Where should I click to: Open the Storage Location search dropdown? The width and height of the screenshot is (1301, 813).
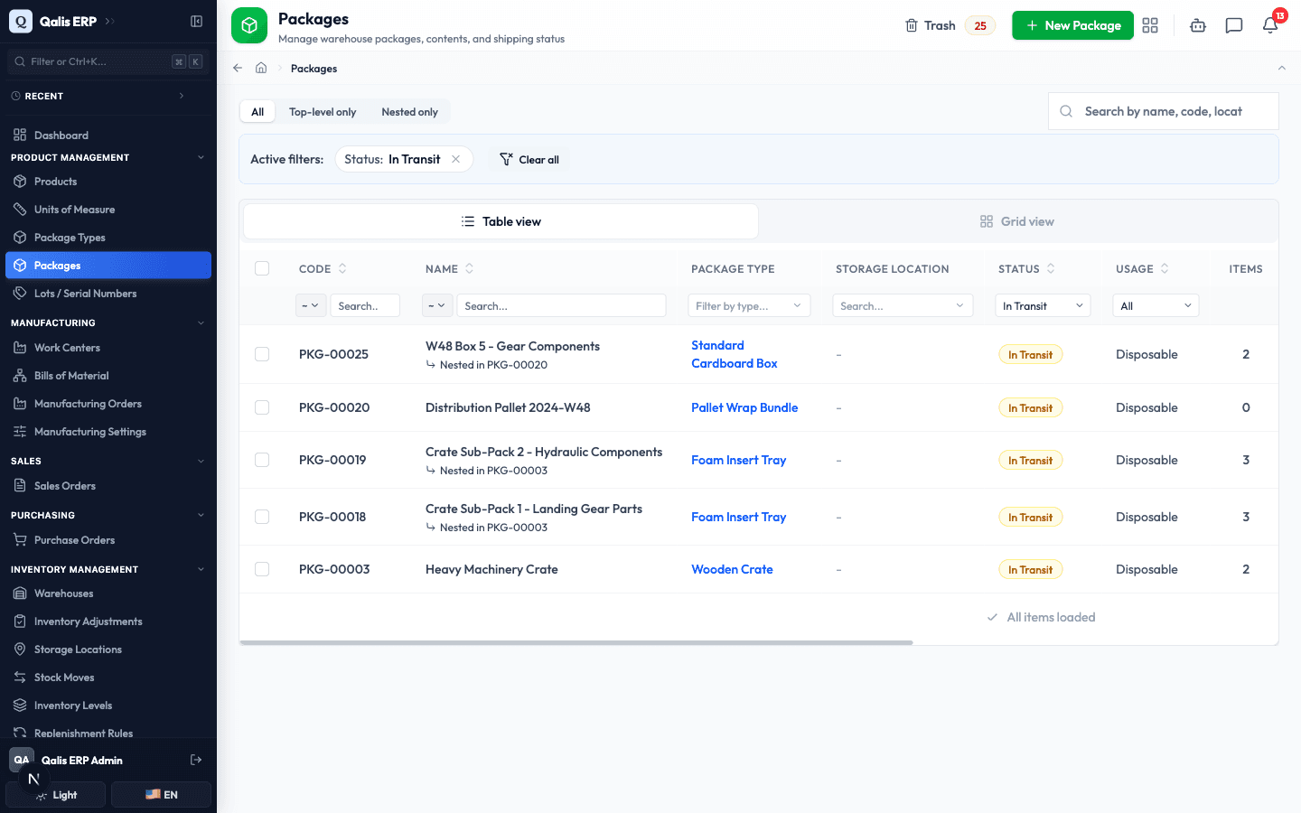pos(903,305)
